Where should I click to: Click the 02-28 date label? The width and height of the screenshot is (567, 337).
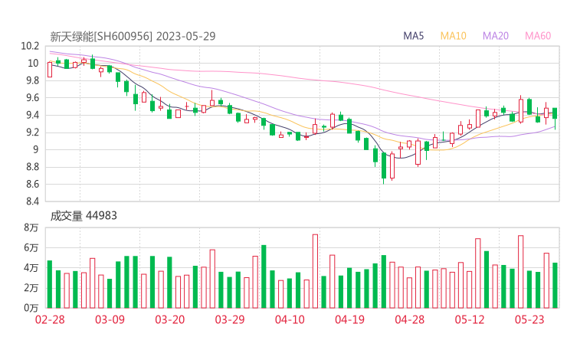click(50, 319)
